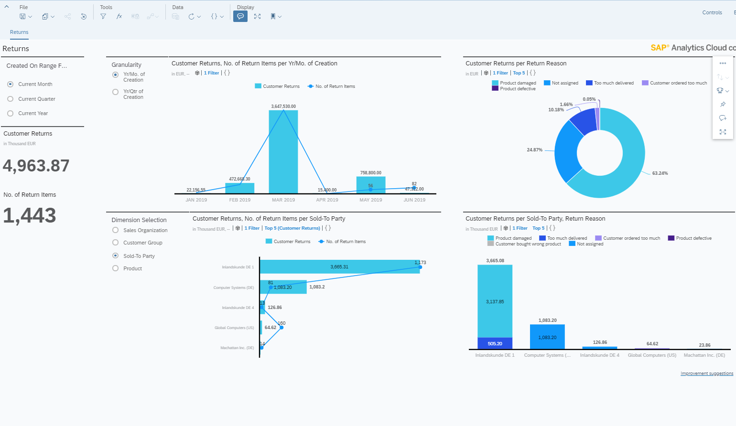Screen dimensions: 736x426
Task: Click the Inlandskunde DE 1 horizontal bar
Action: point(340,267)
